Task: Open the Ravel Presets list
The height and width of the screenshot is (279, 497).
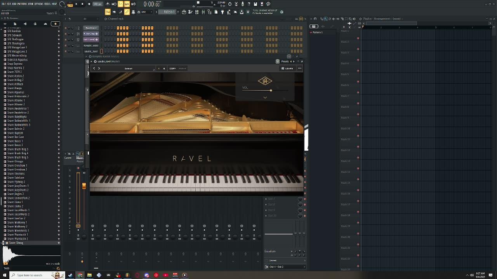Action: tap(285, 61)
